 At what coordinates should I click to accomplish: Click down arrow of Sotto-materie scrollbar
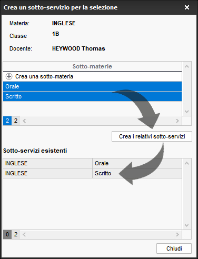click(186, 112)
